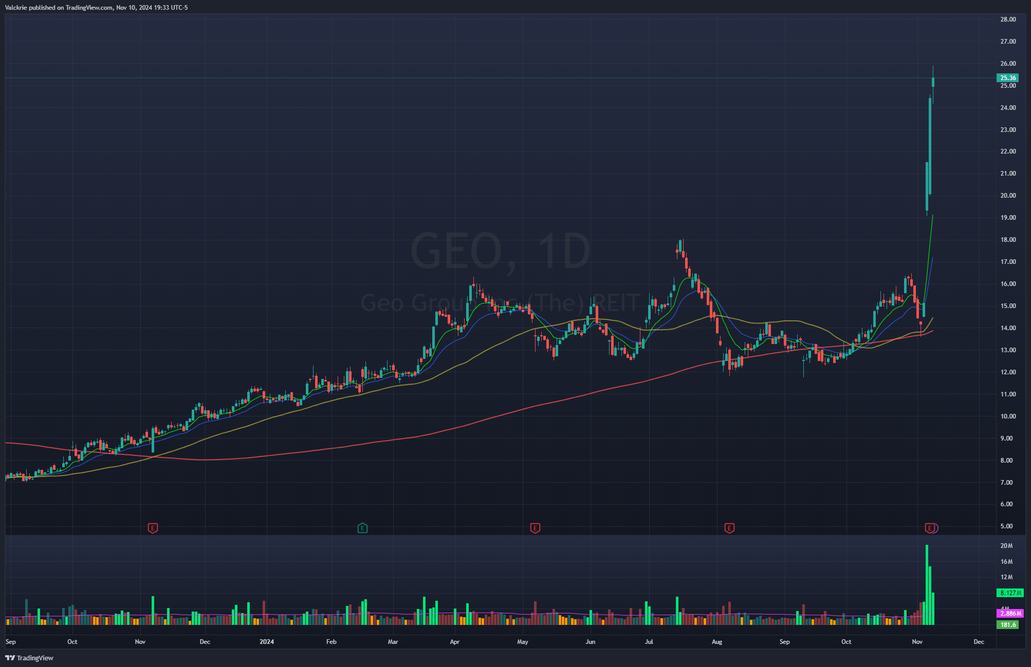Click the 20M volume axis label

click(1006, 546)
